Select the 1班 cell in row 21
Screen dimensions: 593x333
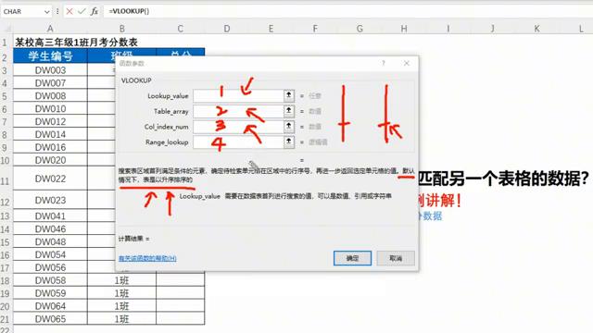(121, 319)
